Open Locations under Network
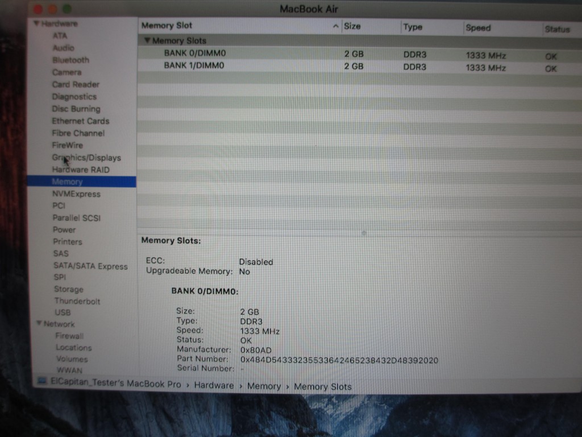The width and height of the screenshot is (582, 437). (73, 348)
